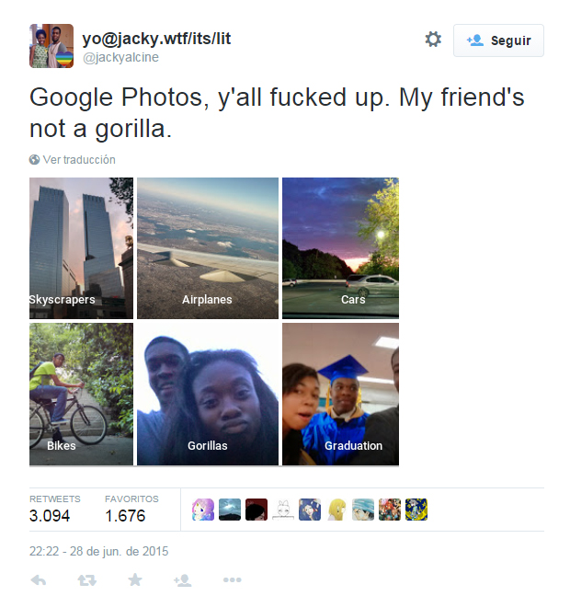Click the tweet author's profile avatar

[x=51, y=46]
